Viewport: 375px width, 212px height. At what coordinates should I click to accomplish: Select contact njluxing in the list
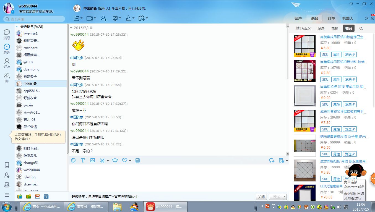pyautogui.click(x=41, y=177)
